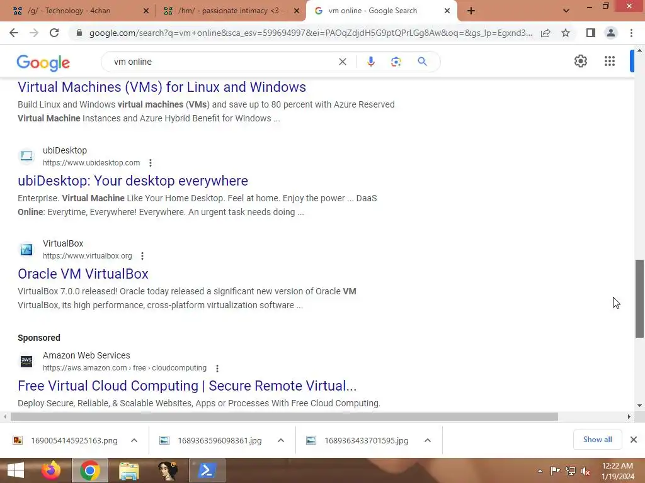The image size is (645, 483).
Task: Select the vm online Google Search tab
Action: click(x=381, y=11)
